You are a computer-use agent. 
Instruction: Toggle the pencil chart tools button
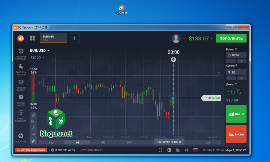[x=33, y=141]
